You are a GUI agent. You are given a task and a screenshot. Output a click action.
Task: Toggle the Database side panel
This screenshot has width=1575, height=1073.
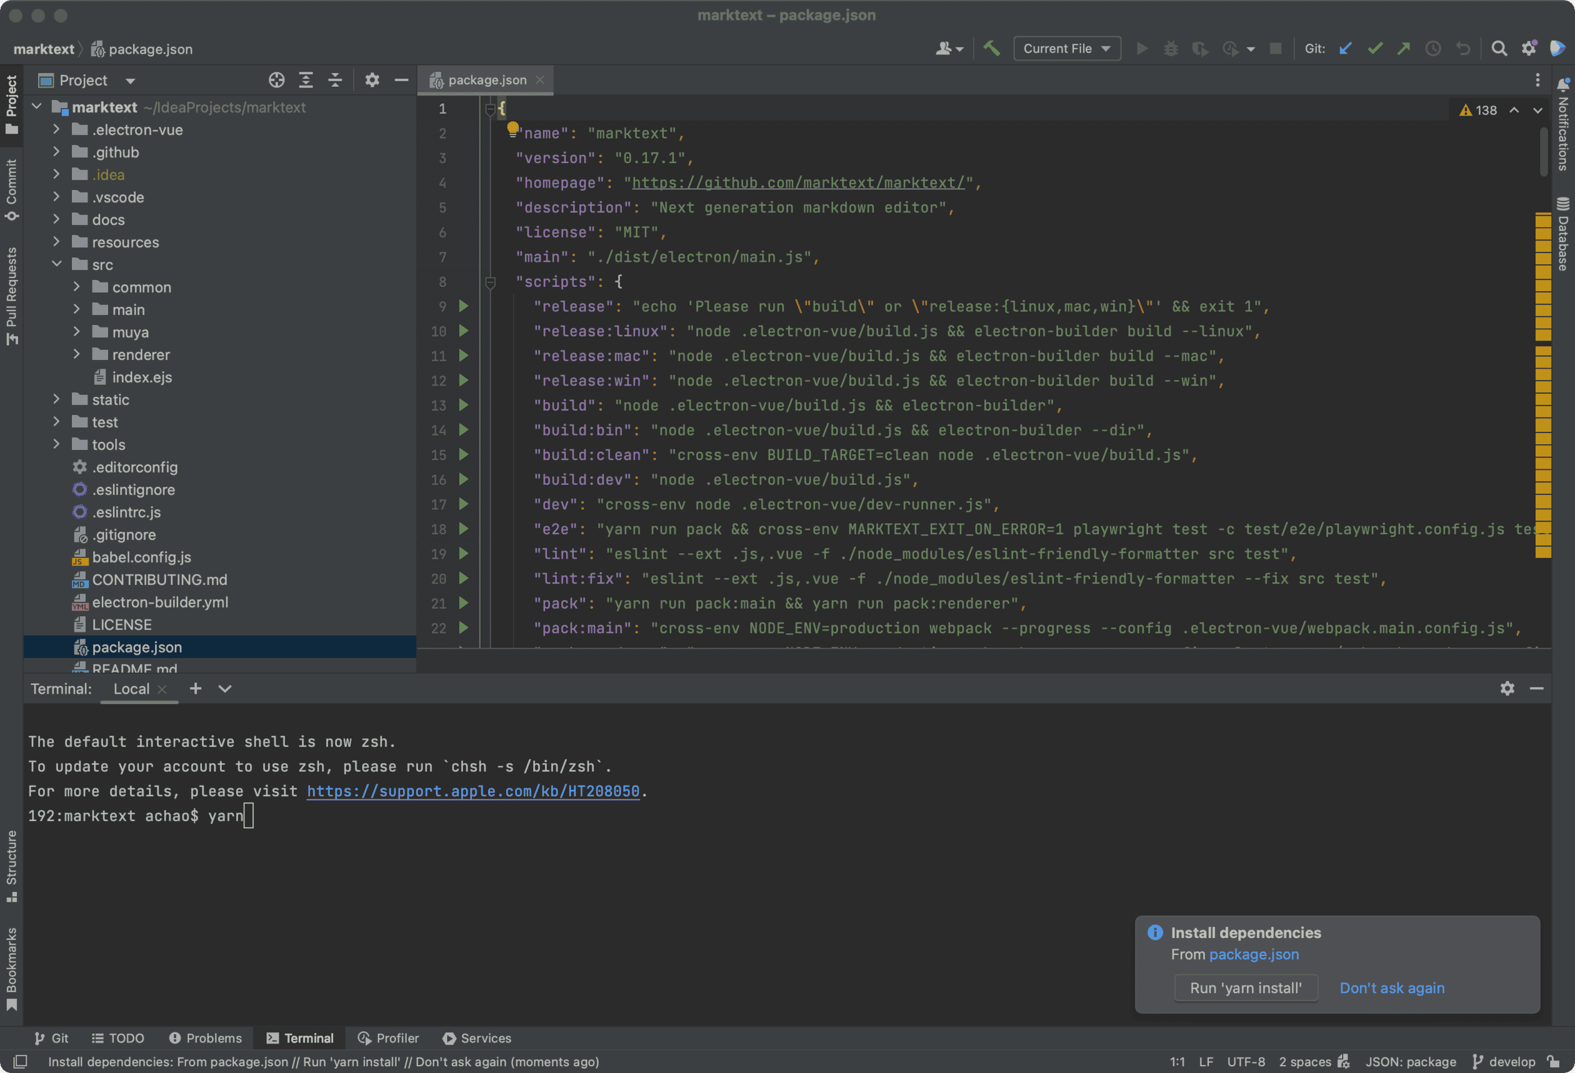click(x=1562, y=234)
